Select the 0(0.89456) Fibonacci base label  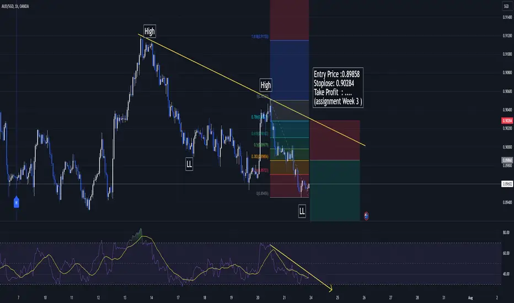pos(263,193)
